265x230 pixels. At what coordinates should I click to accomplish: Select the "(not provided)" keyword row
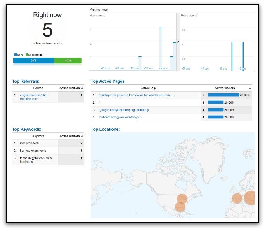[x=48, y=143]
